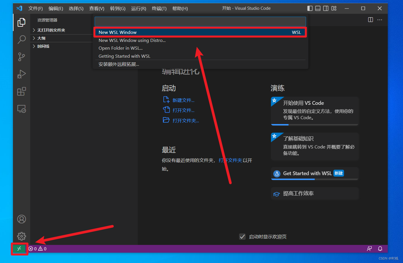Open the Explorer view in activity bar
The image size is (403, 263).
(22, 22)
